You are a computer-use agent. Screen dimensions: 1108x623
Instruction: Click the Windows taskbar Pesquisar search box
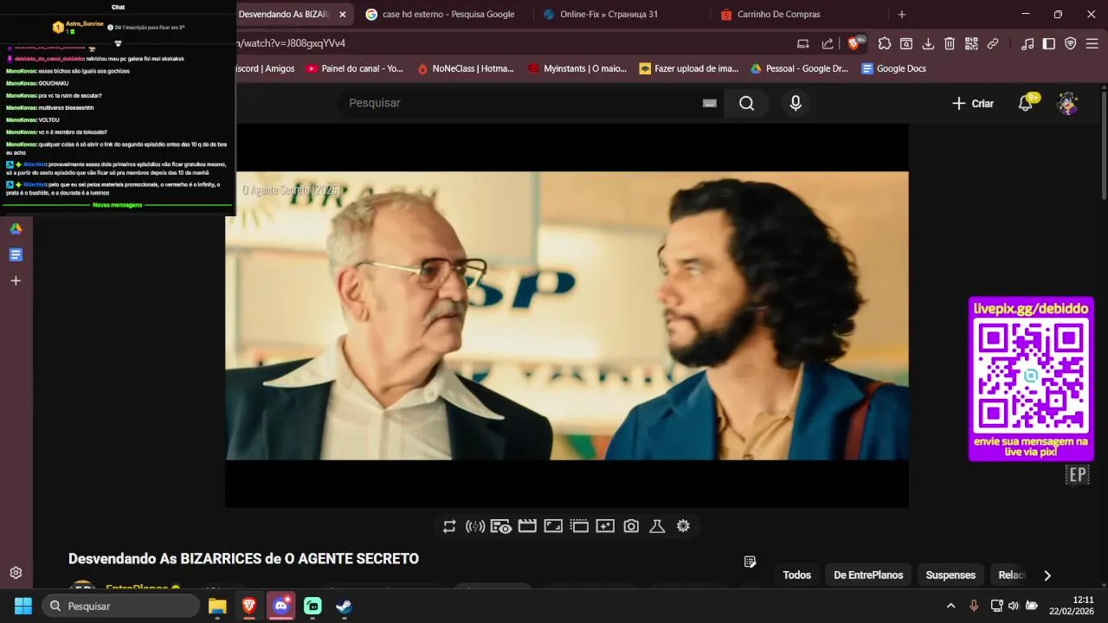point(121,606)
